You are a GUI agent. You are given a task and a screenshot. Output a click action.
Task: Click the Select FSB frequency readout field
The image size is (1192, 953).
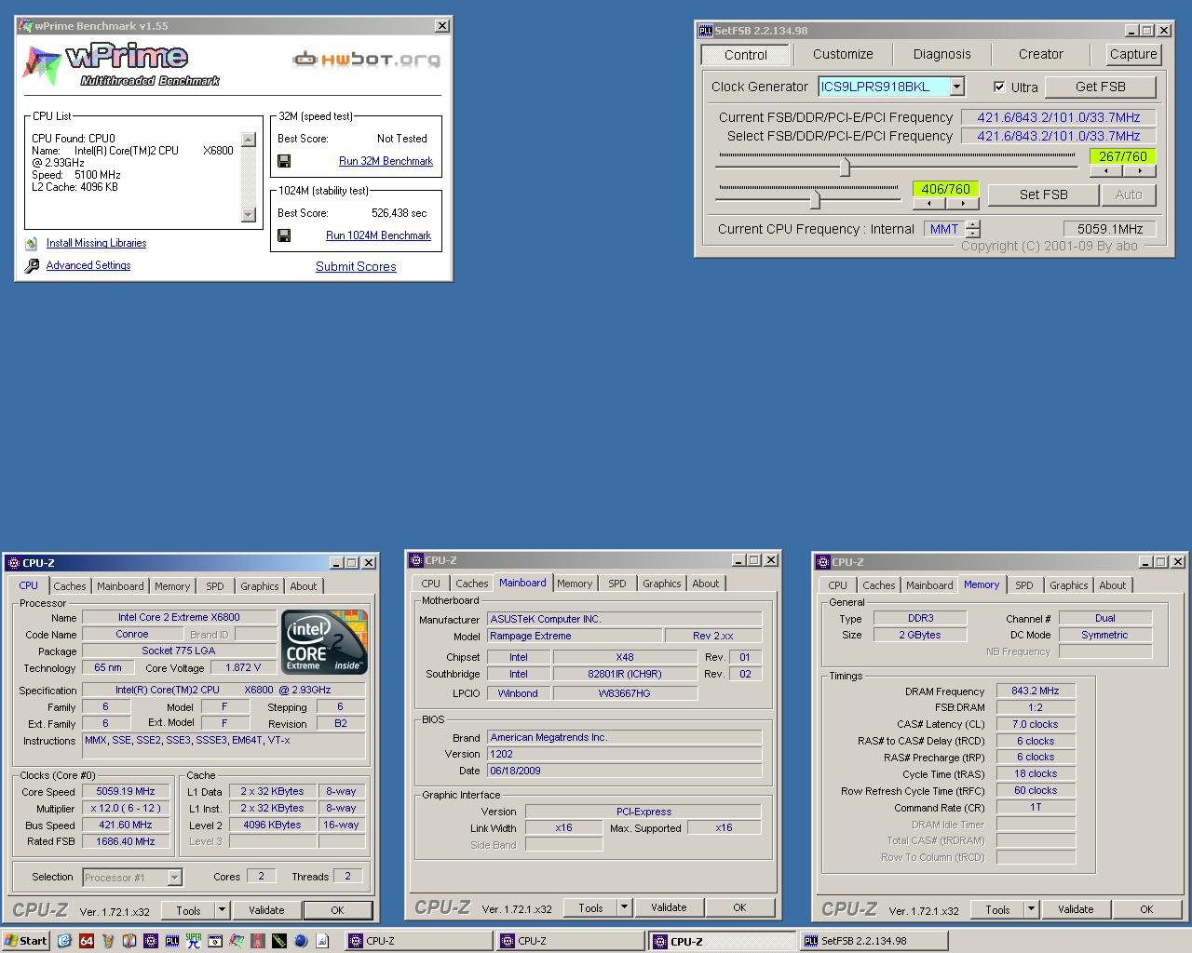point(1059,136)
